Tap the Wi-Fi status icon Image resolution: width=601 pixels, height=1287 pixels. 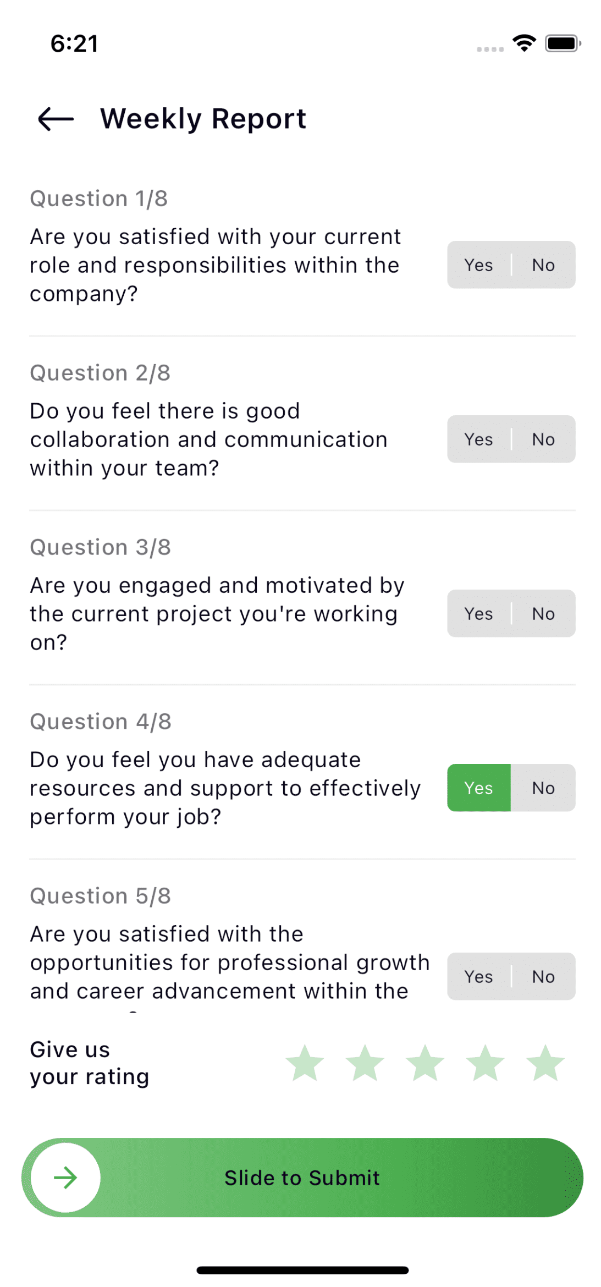(524, 43)
